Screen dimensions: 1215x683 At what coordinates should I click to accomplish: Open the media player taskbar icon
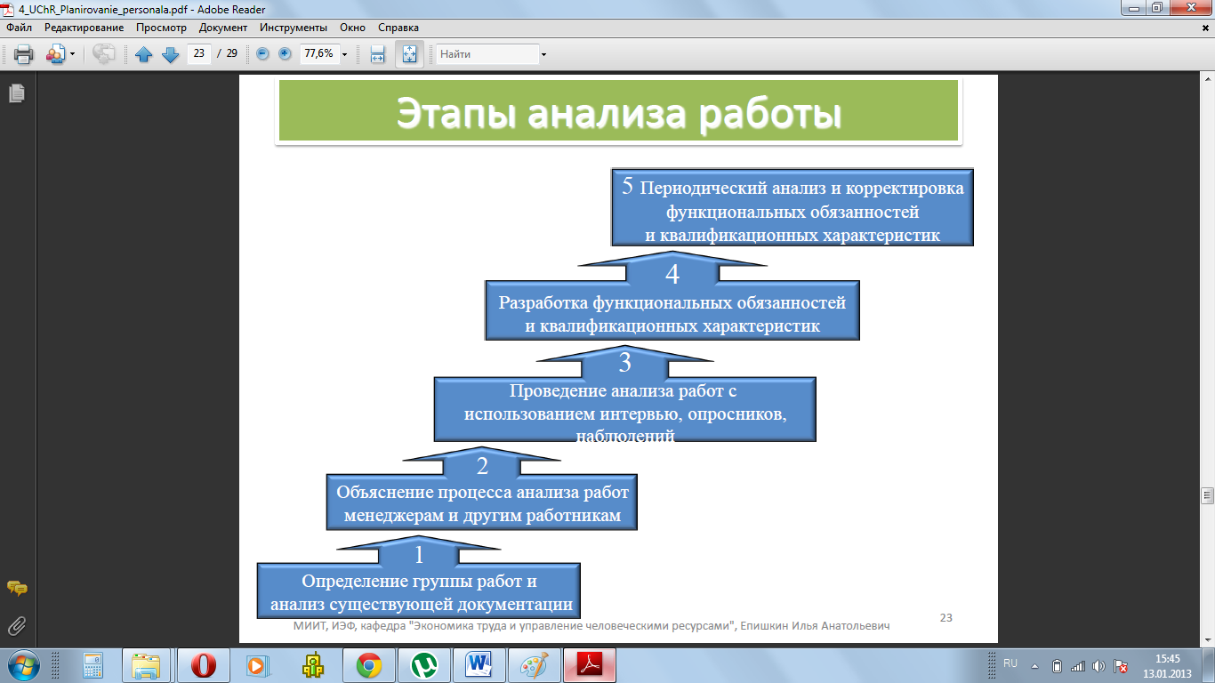(256, 665)
